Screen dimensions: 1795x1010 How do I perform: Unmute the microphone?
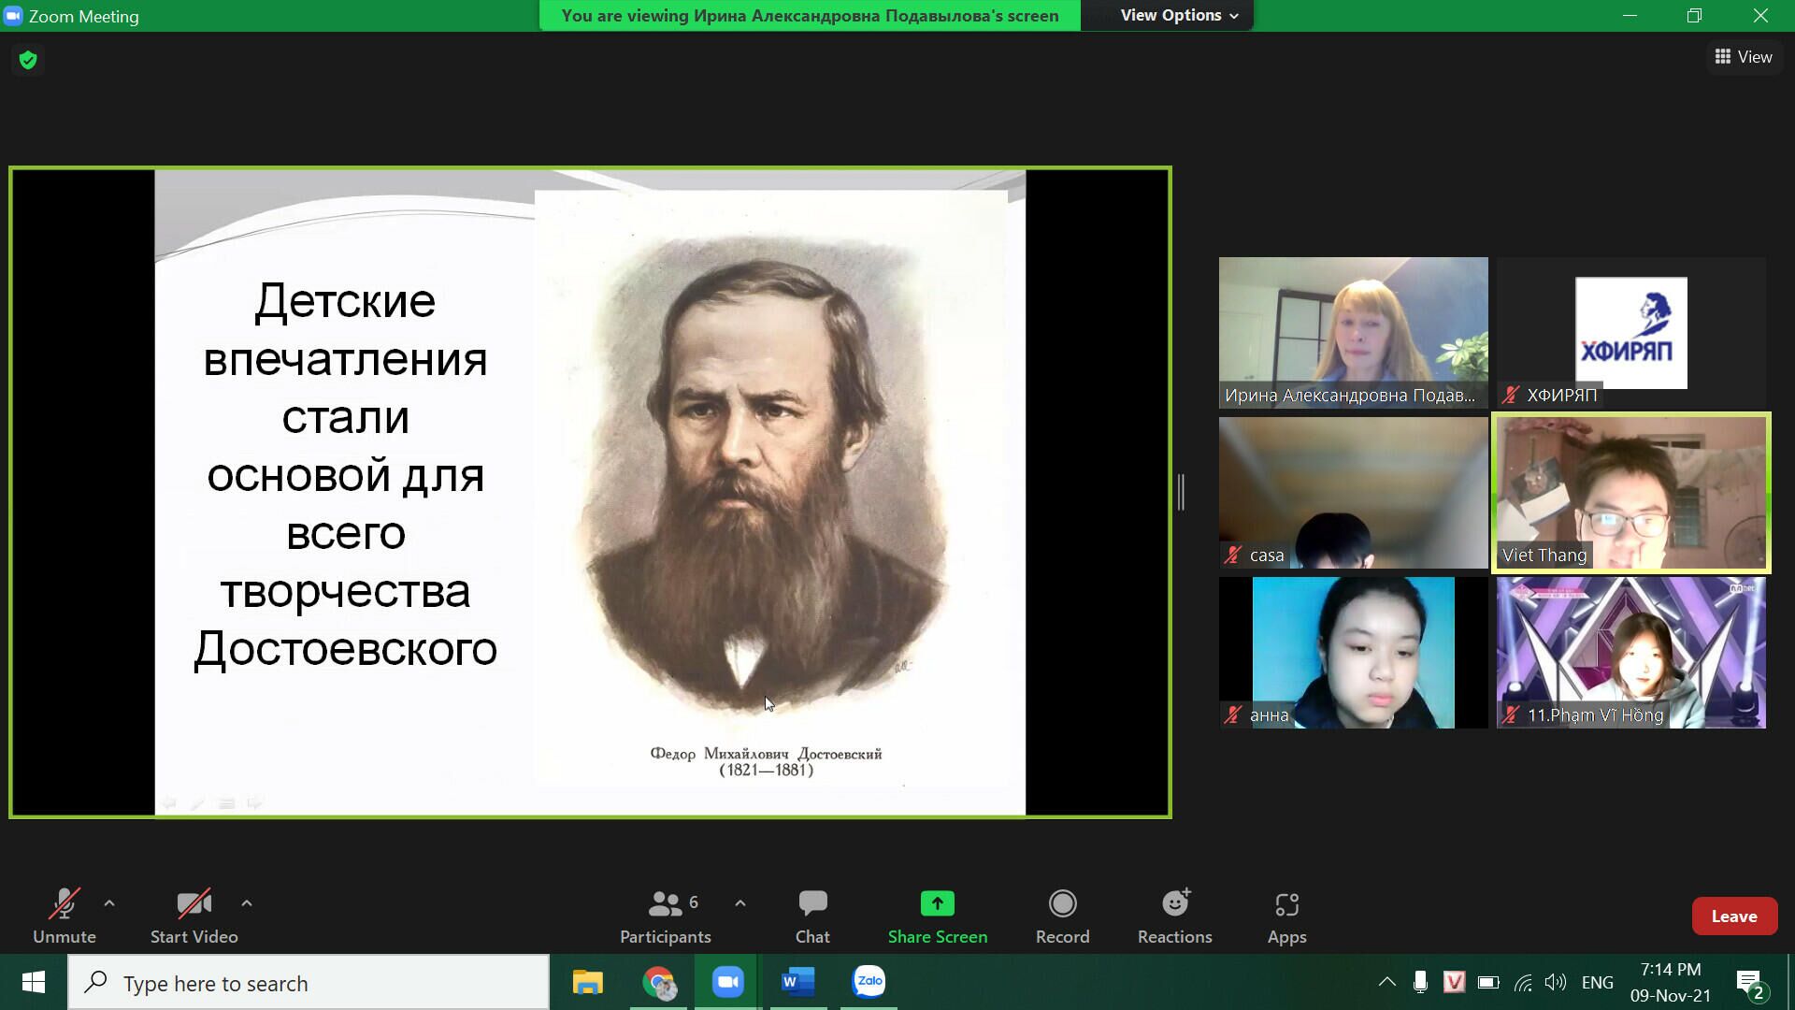[x=64, y=916]
